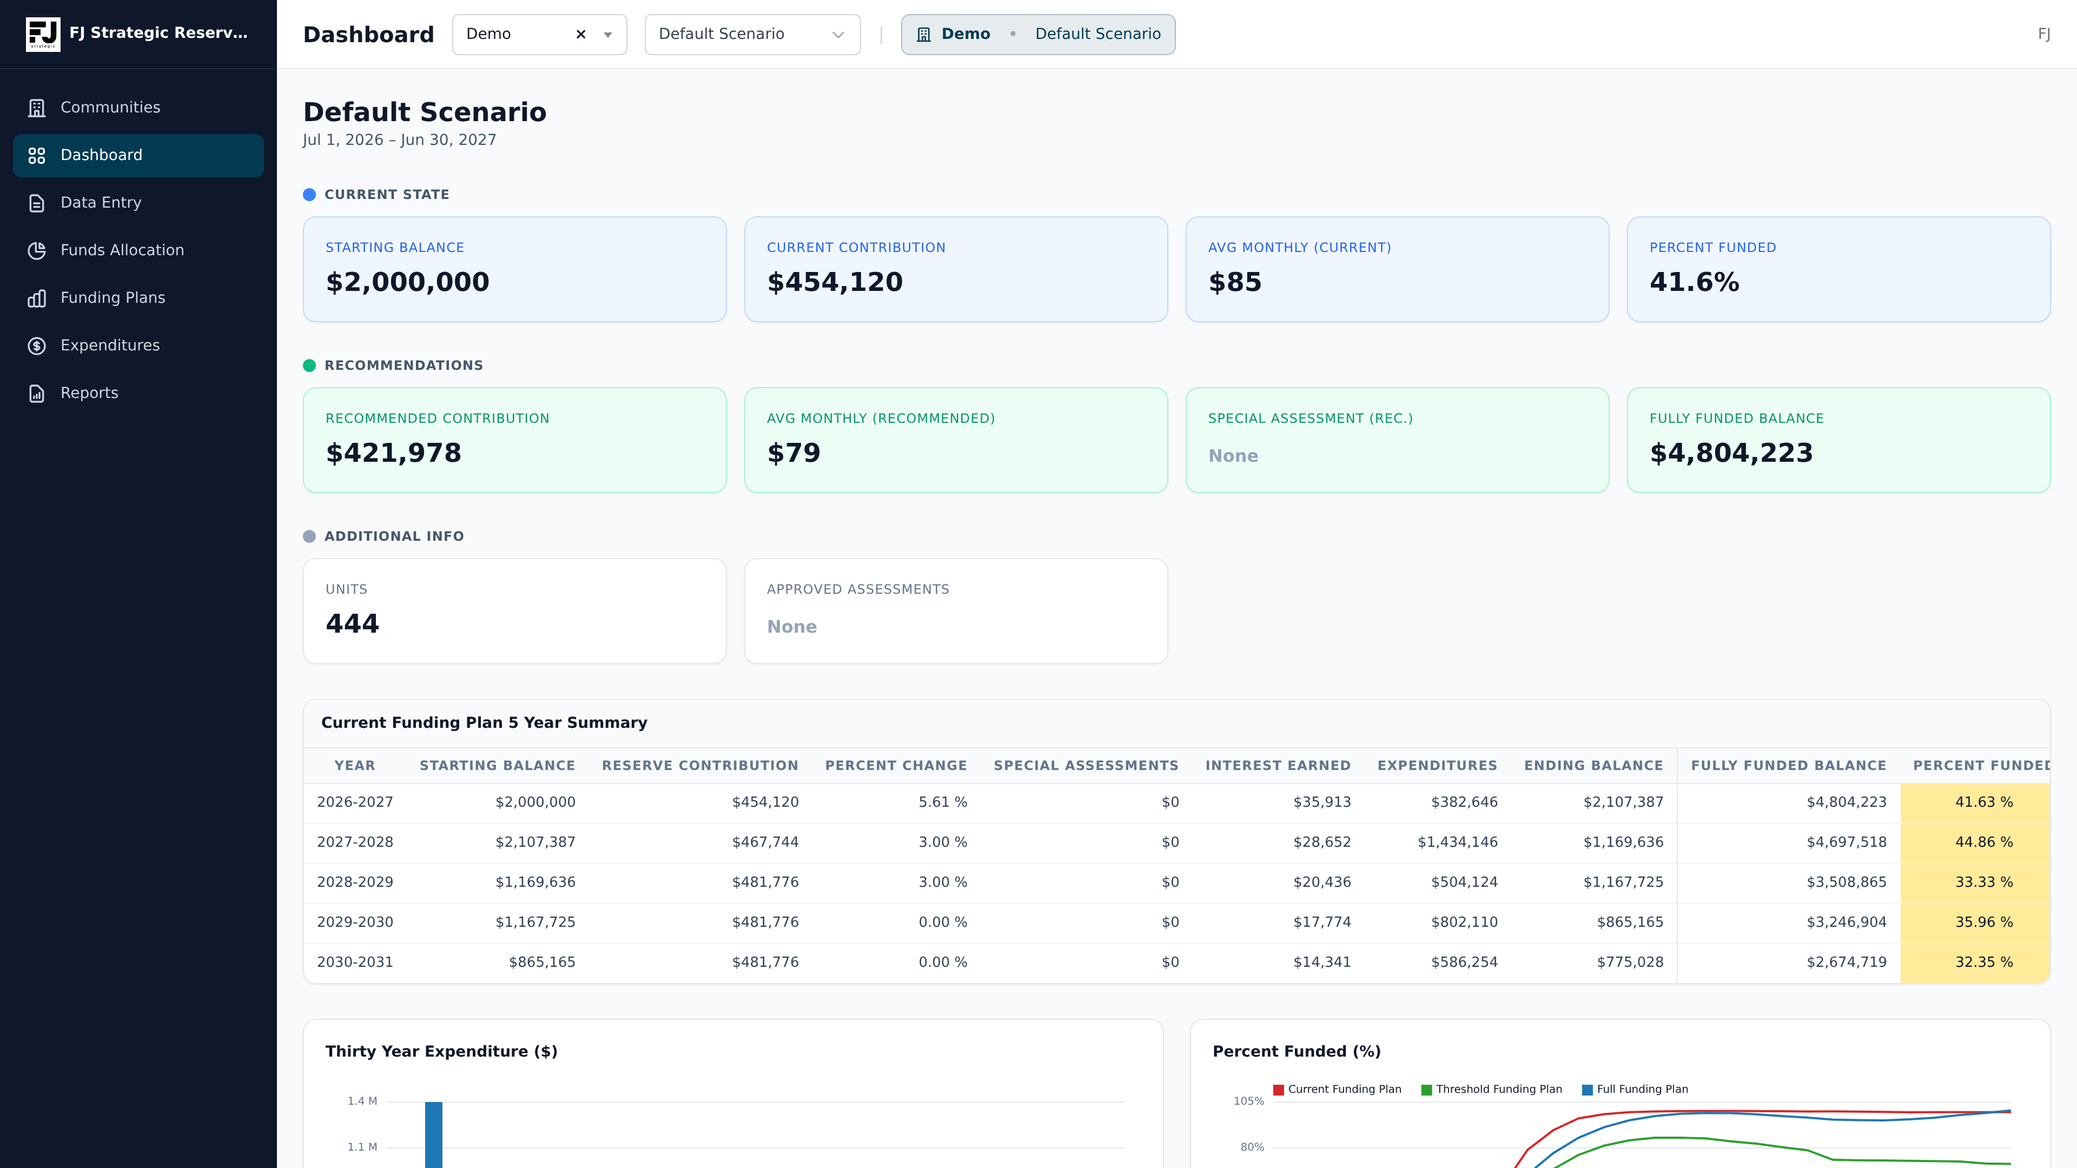Click the Thirty Year Expenditure chart title
The width and height of the screenshot is (2077, 1168).
441,1052
